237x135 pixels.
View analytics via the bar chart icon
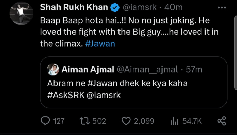[x=174, y=121]
